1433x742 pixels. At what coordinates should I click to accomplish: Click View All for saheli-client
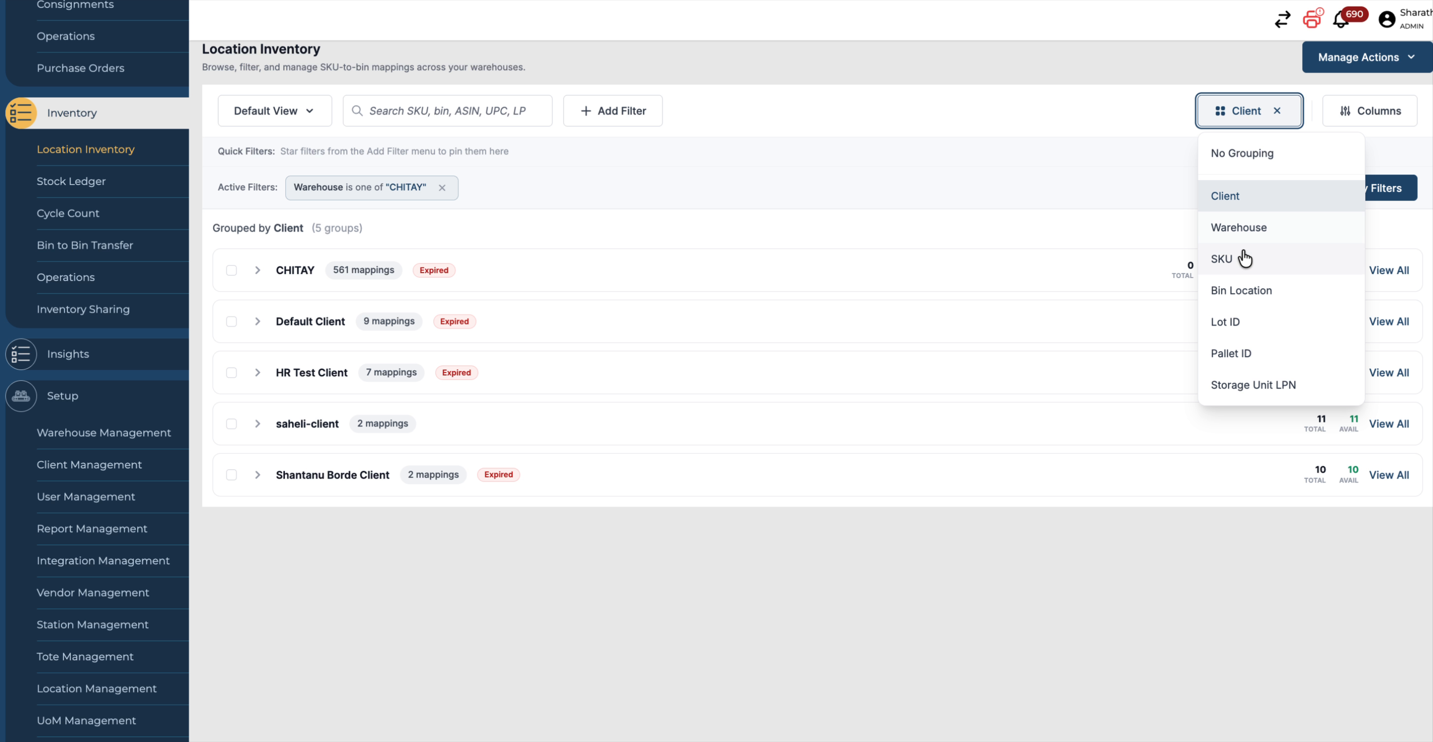(1389, 424)
